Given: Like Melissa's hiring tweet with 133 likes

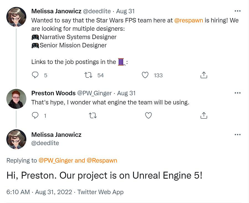Looking at the screenshot, I should 145,75.
